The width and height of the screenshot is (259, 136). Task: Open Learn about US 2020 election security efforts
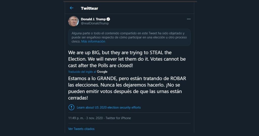(109, 107)
